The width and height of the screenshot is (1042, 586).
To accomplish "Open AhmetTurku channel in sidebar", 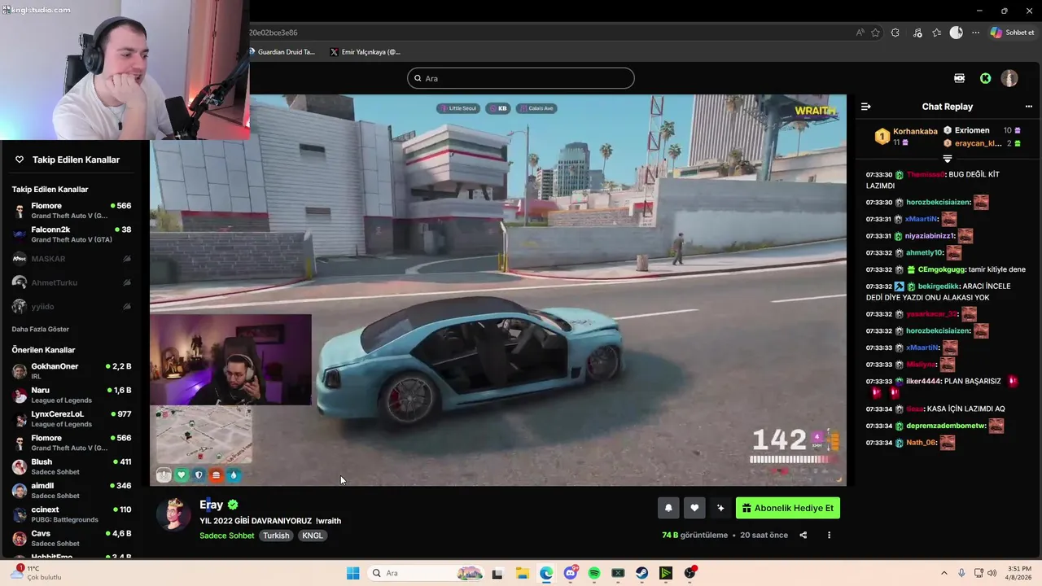I will pyautogui.click(x=72, y=282).
